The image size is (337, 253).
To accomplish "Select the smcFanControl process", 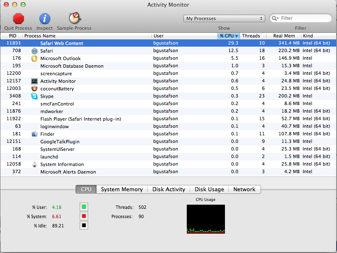I will click(169, 104).
